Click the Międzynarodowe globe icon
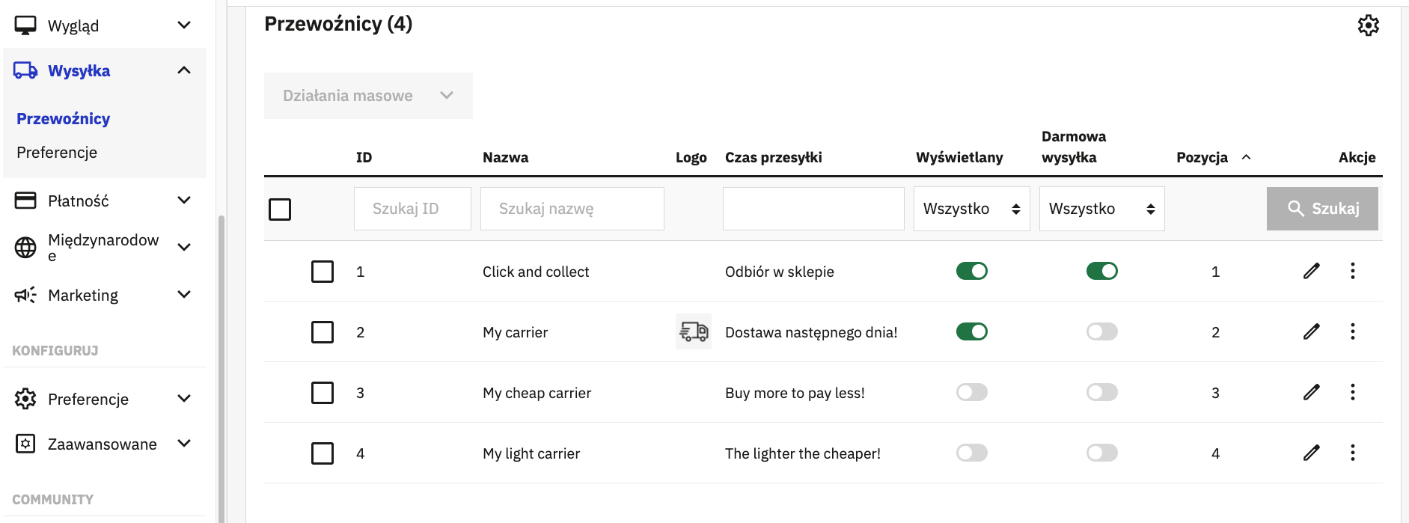This screenshot has width=1409, height=523. pos(25,247)
